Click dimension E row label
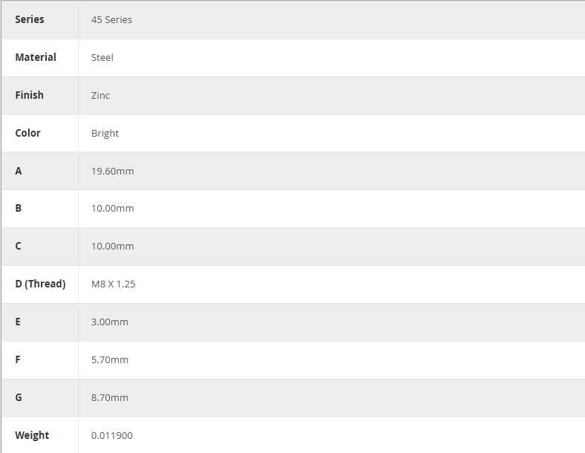 tap(18, 322)
